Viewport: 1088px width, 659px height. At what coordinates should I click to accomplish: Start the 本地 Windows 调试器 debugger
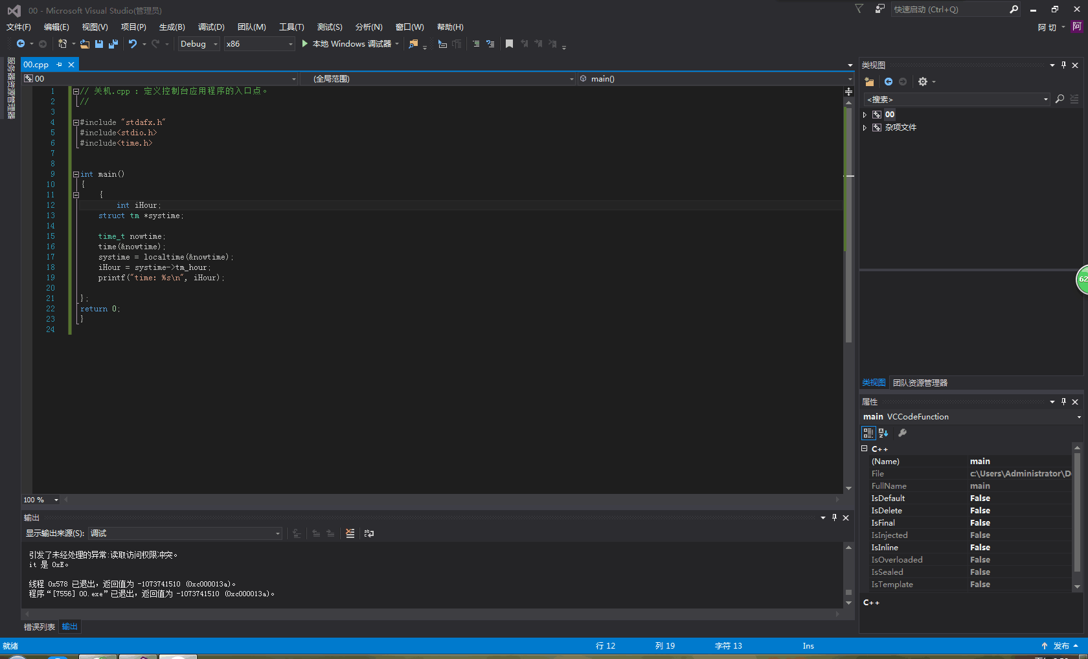pyautogui.click(x=351, y=44)
